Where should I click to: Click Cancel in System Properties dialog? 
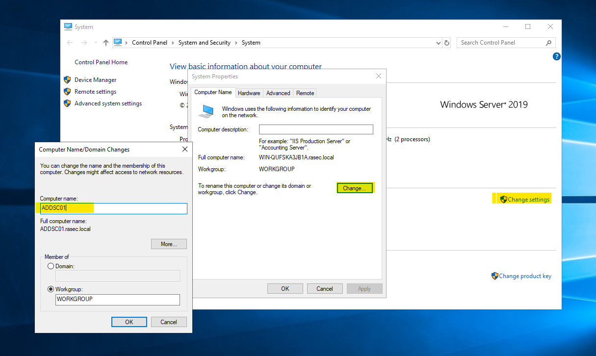(325, 289)
